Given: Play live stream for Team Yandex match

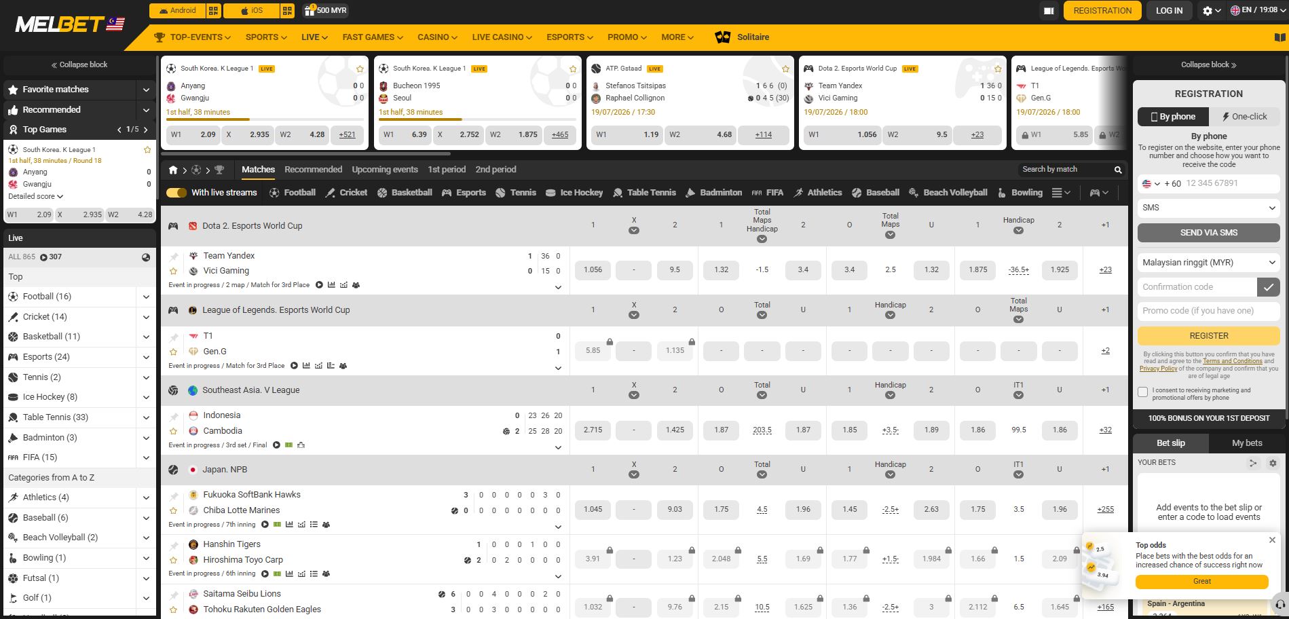Looking at the screenshot, I should [x=319, y=285].
